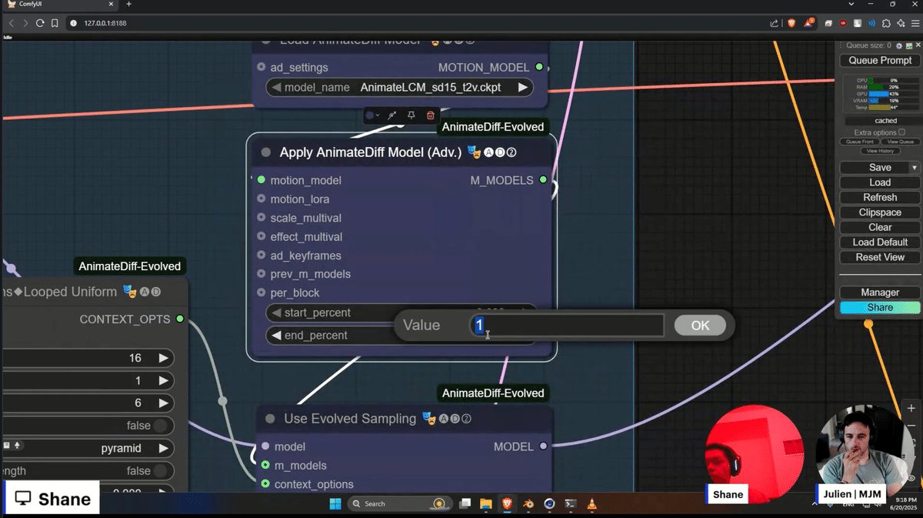Select previous model_name with left arrow
Screen dimensions: 923x518
click(x=277, y=88)
